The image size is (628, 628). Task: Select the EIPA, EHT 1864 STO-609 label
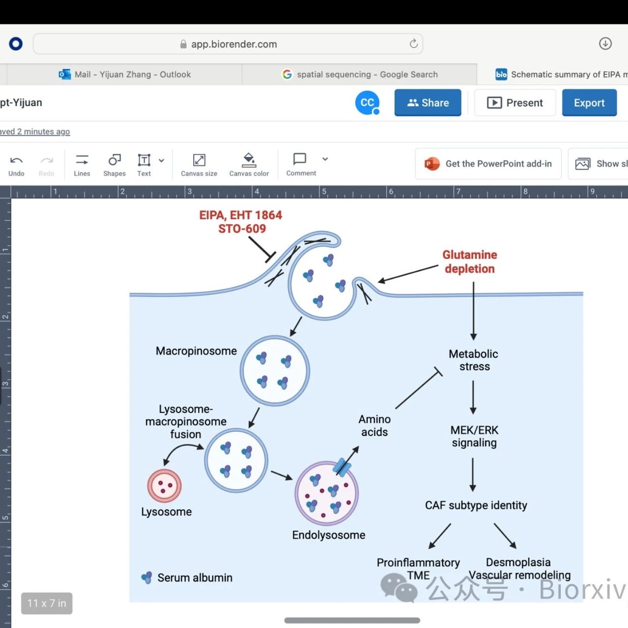(x=241, y=222)
